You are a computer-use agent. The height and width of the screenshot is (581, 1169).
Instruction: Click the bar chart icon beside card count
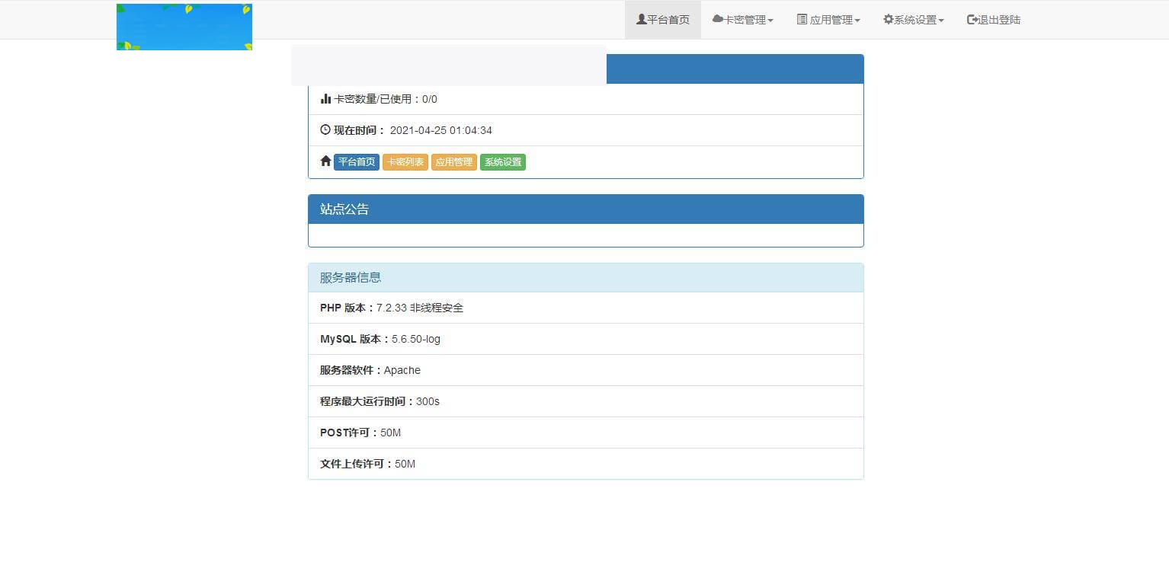pyautogui.click(x=325, y=98)
